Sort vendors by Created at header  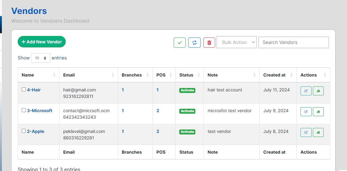point(278,75)
